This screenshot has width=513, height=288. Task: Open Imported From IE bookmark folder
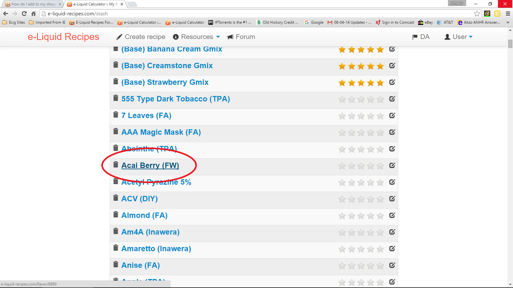(x=47, y=22)
